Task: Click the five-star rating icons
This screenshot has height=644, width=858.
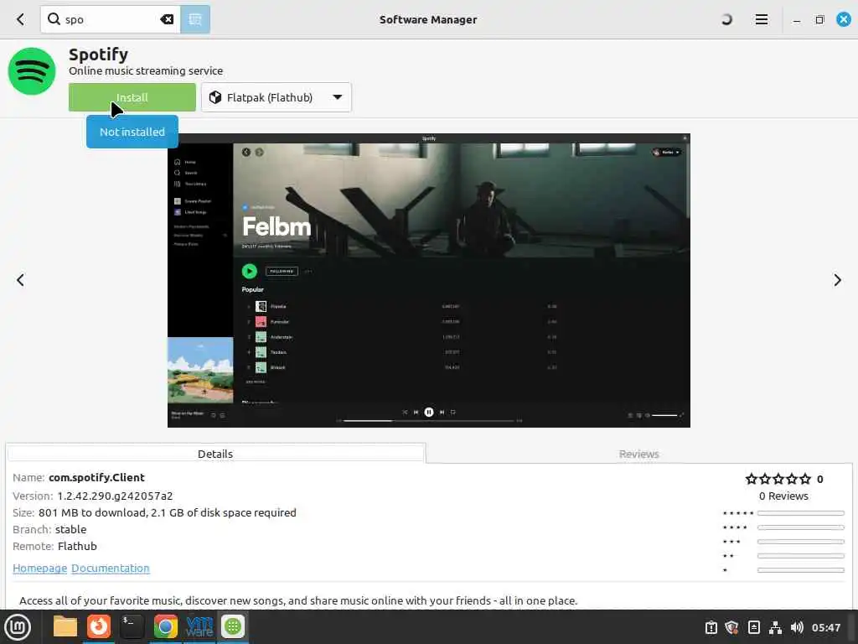Action: coord(778,479)
